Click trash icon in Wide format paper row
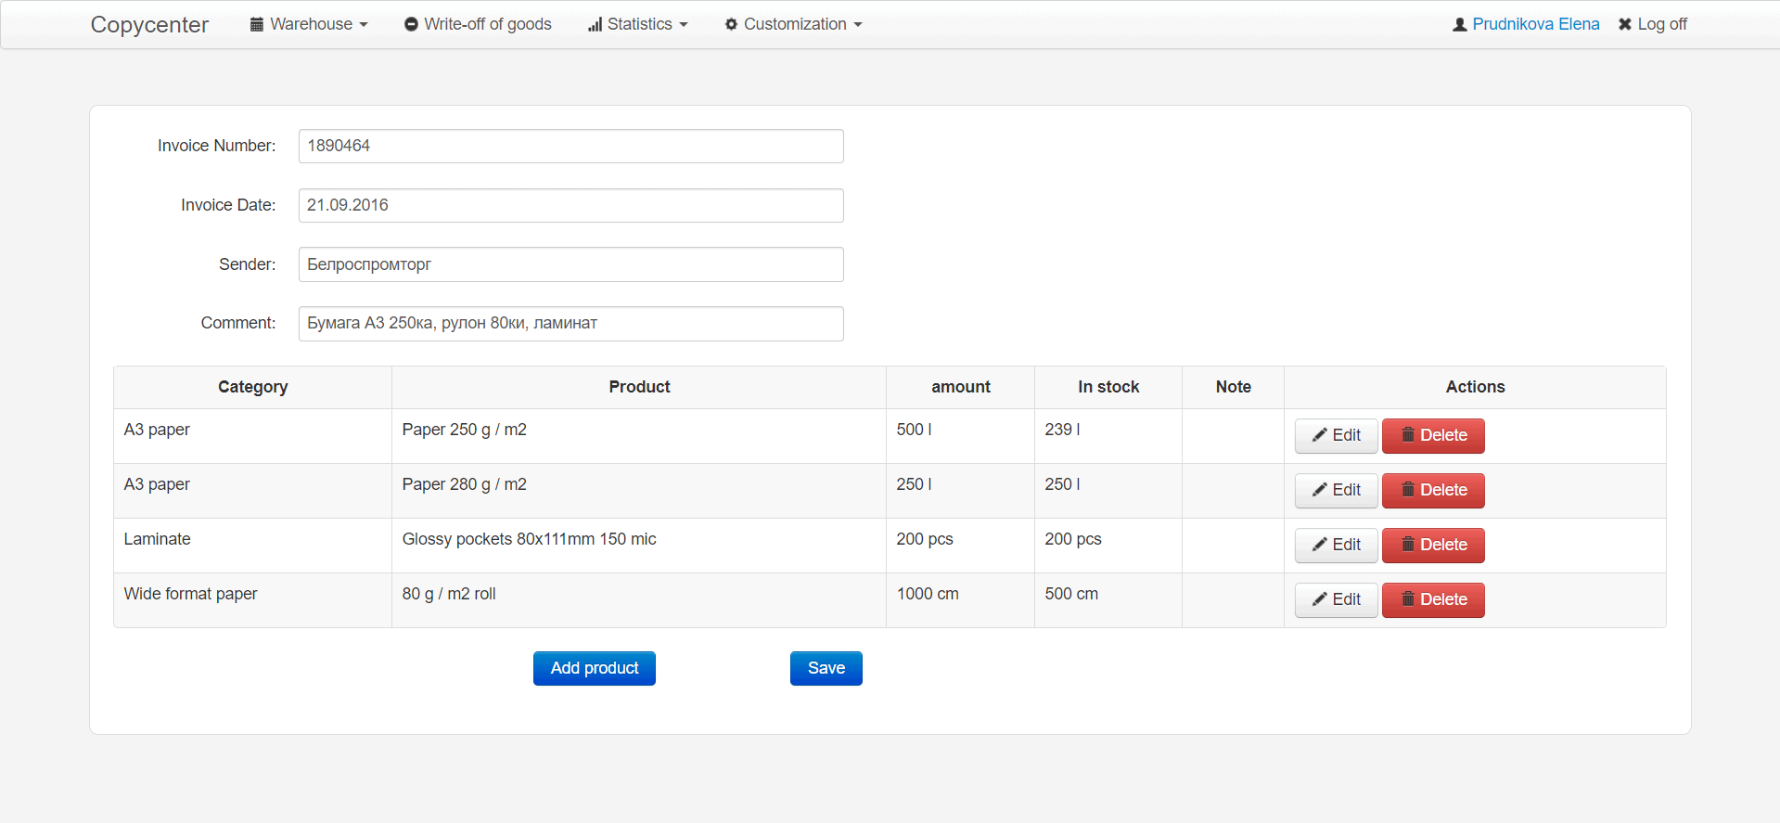The height and width of the screenshot is (823, 1780). (x=1408, y=598)
